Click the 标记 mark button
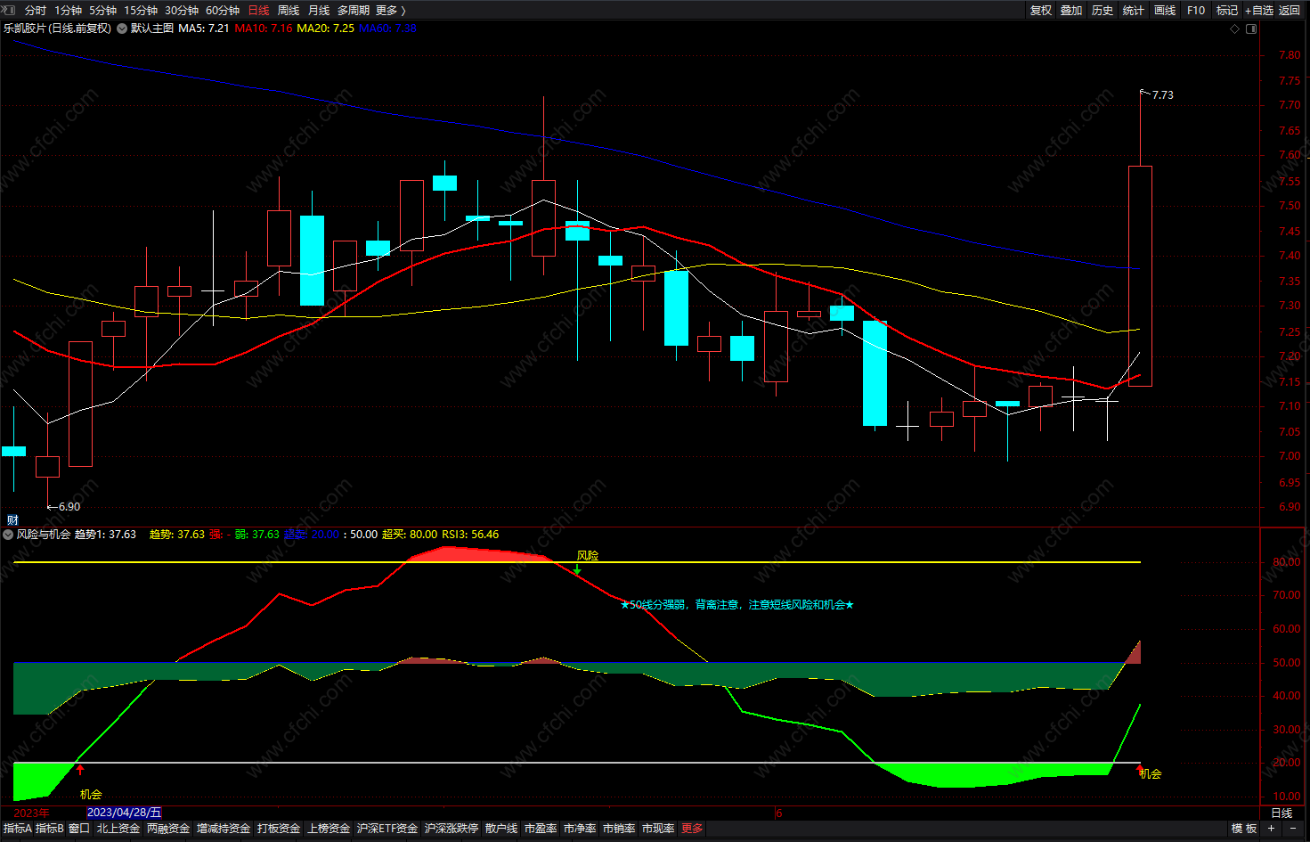Viewport: 1310px width, 842px height. coord(1227,10)
